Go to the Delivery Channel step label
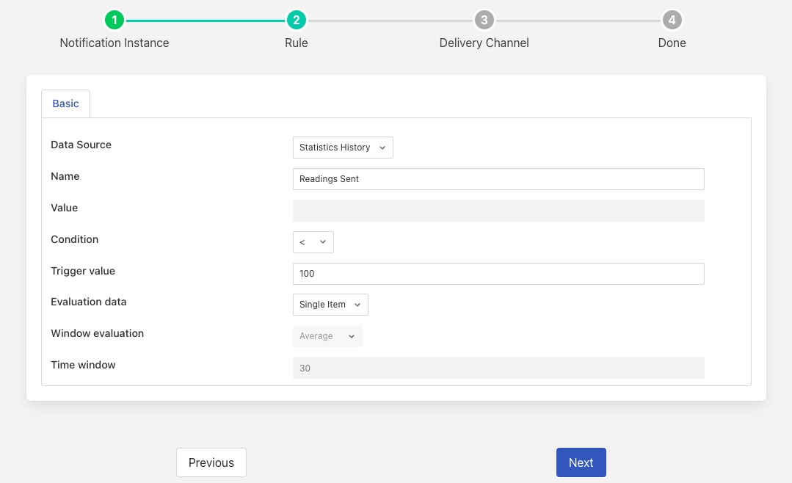Screen dimensions: 792x483 484,43
